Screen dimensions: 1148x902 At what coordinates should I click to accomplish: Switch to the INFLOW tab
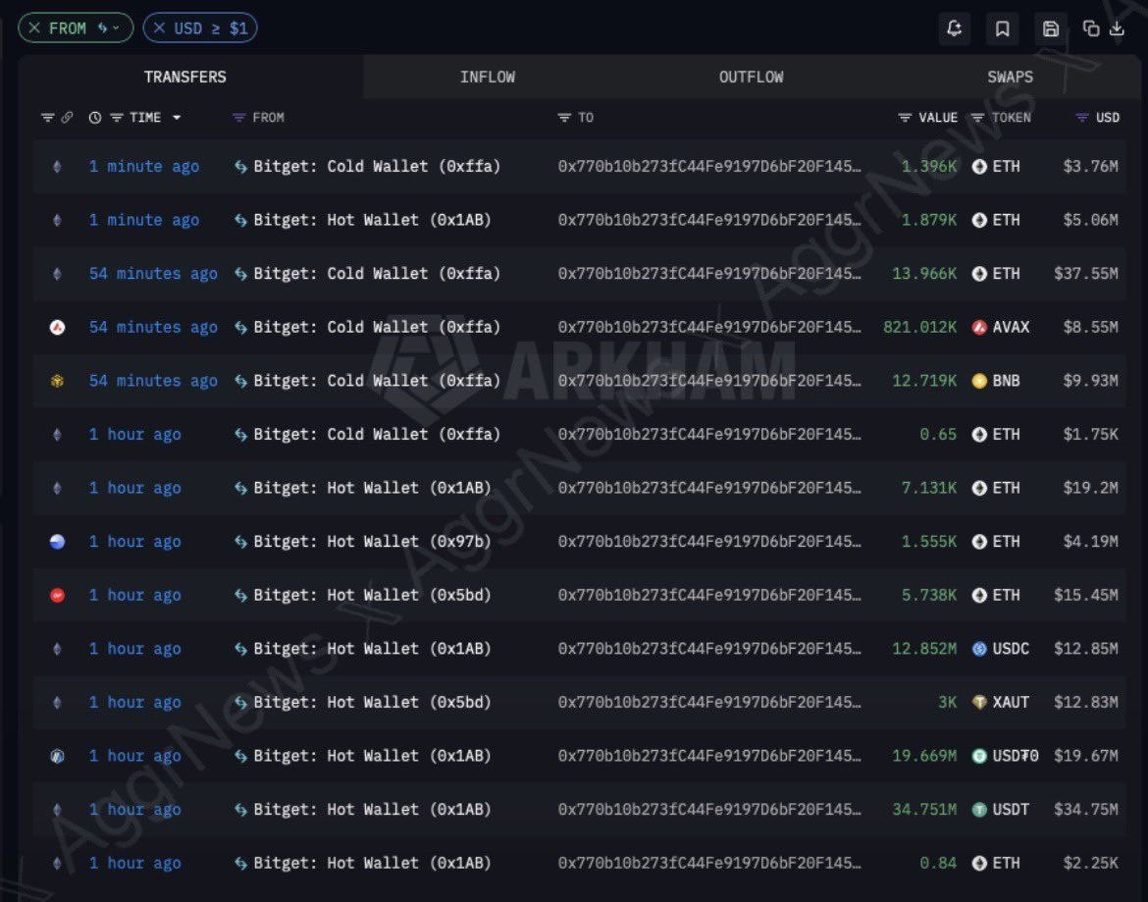click(488, 77)
